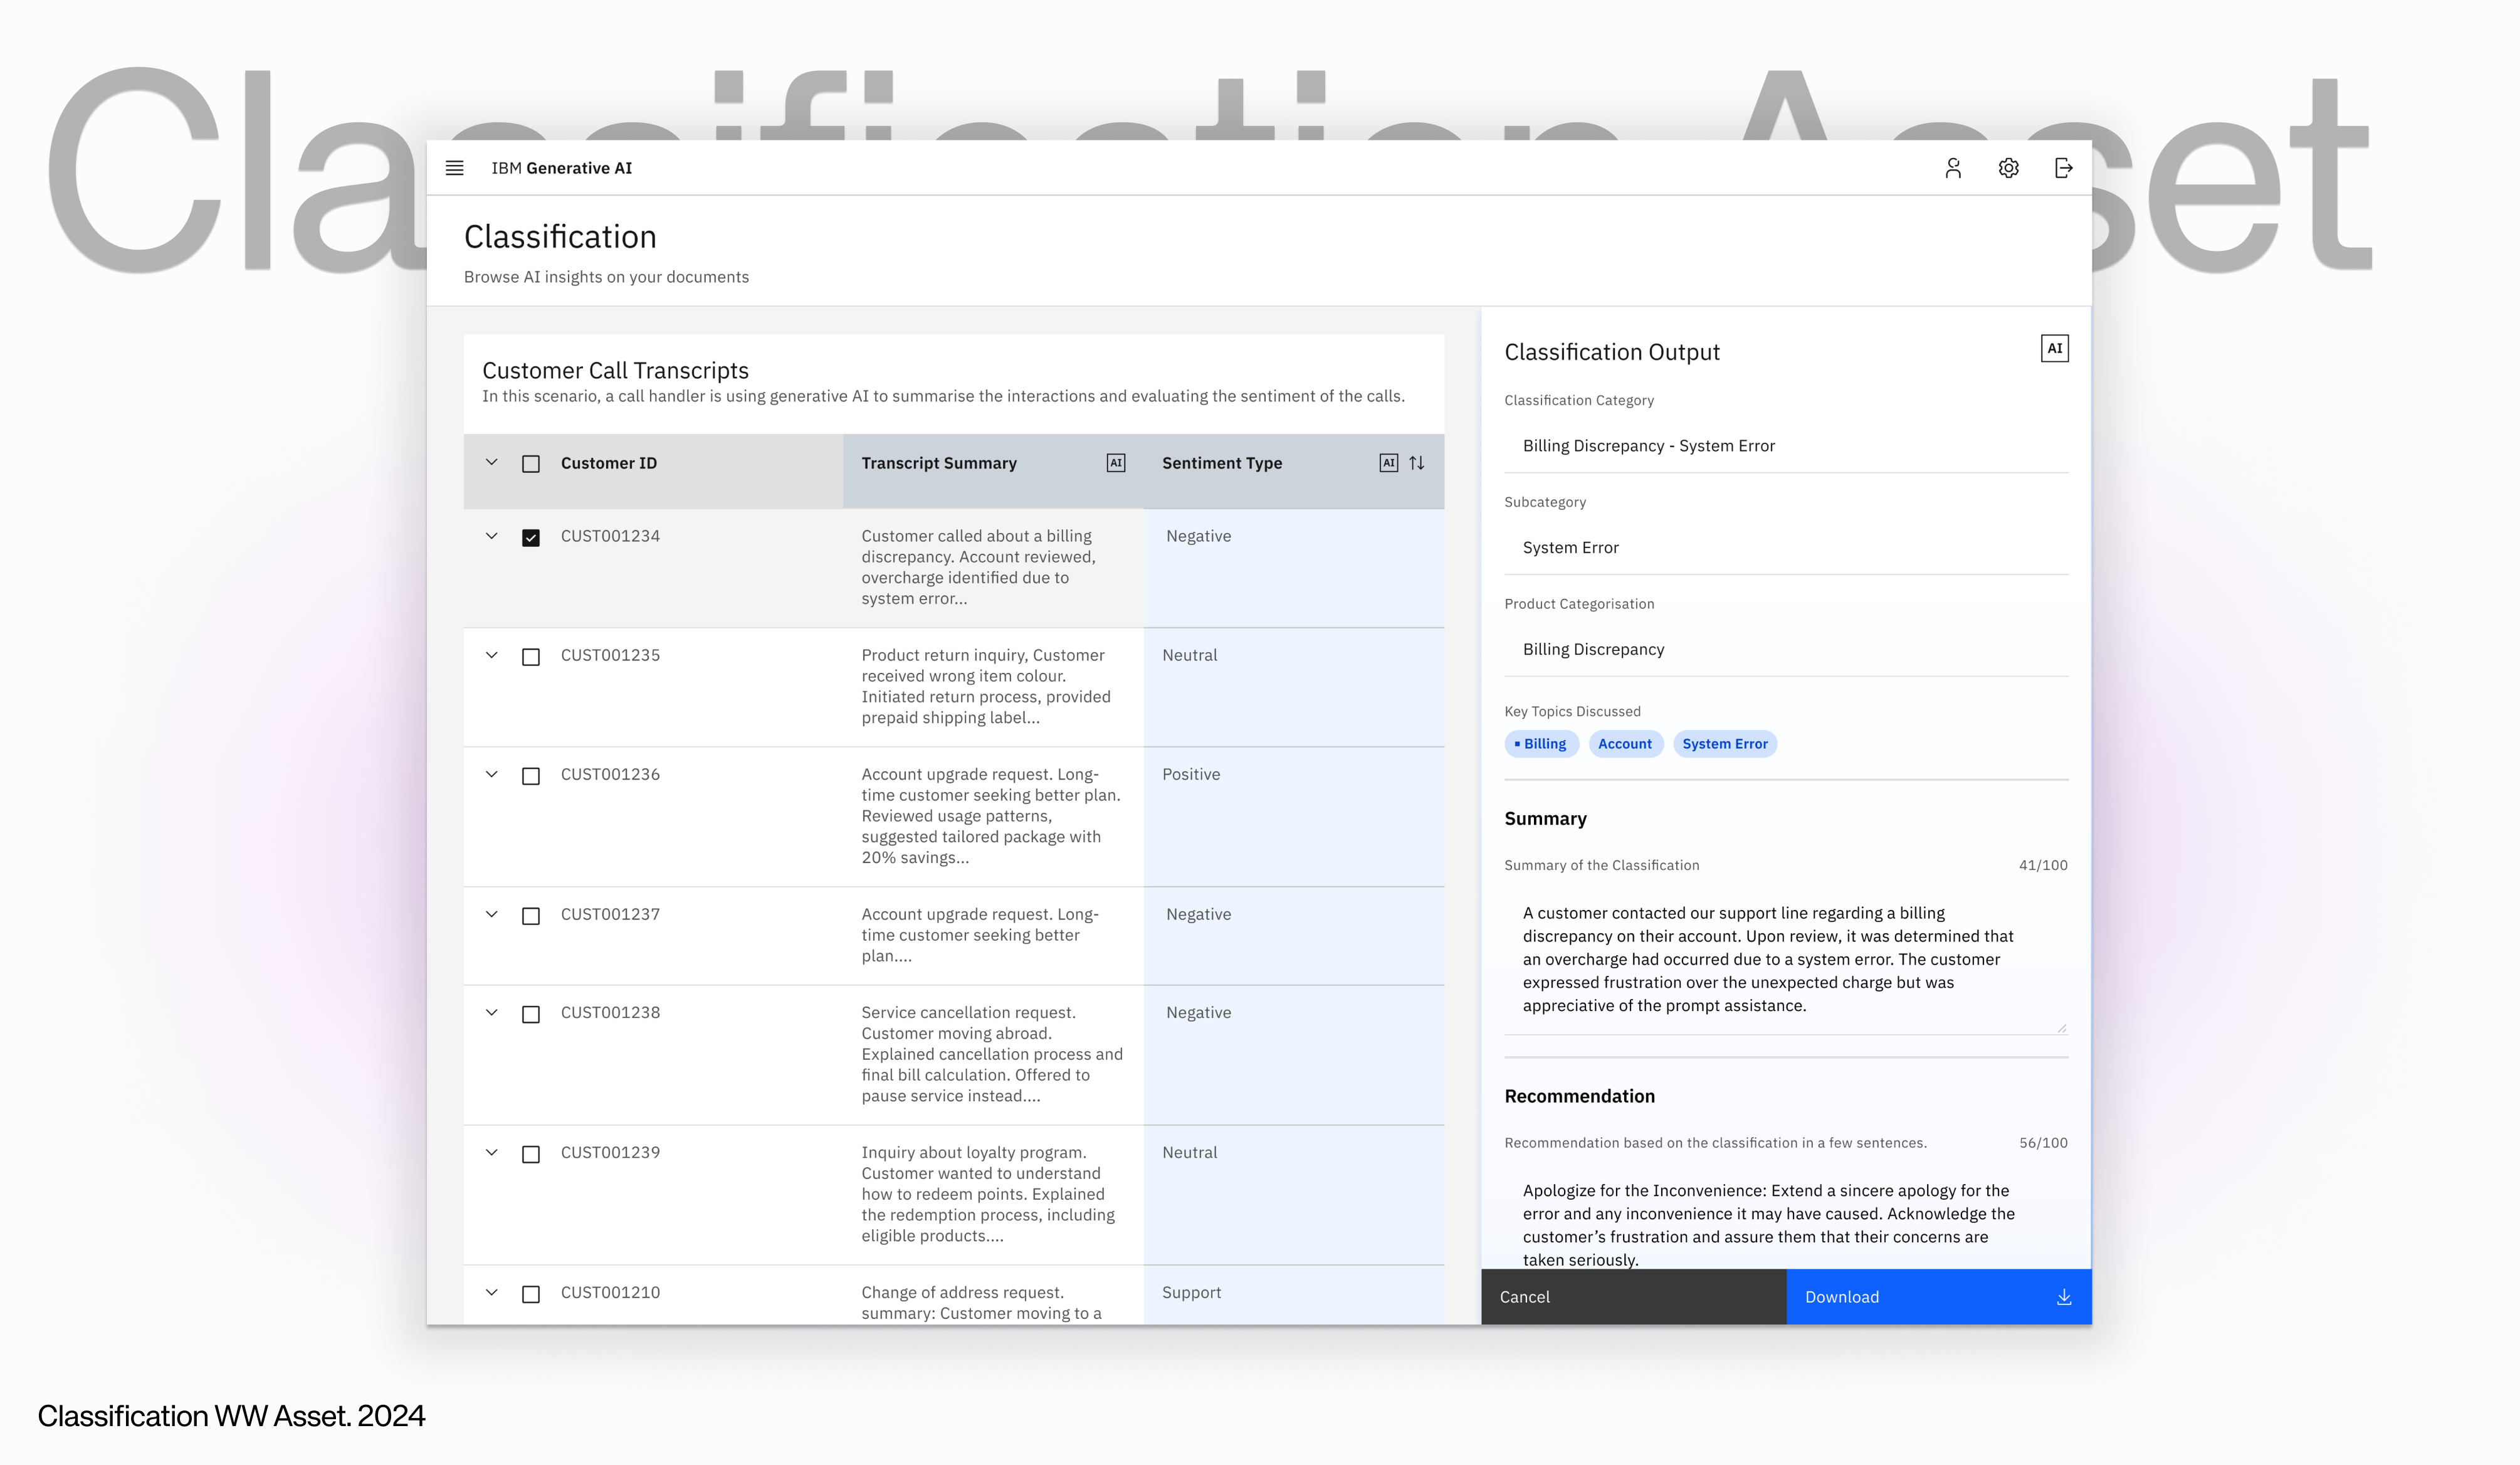Click the logout icon in header
This screenshot has width=2520, height=1465.
pyautogui.click(x=2063, y=168)
